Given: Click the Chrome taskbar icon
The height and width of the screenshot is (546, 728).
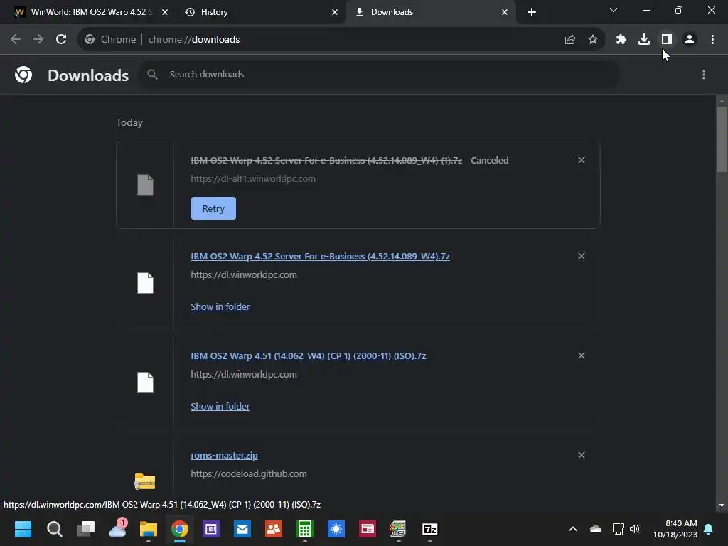Looking at the screenshot, I should click(180, 529).
